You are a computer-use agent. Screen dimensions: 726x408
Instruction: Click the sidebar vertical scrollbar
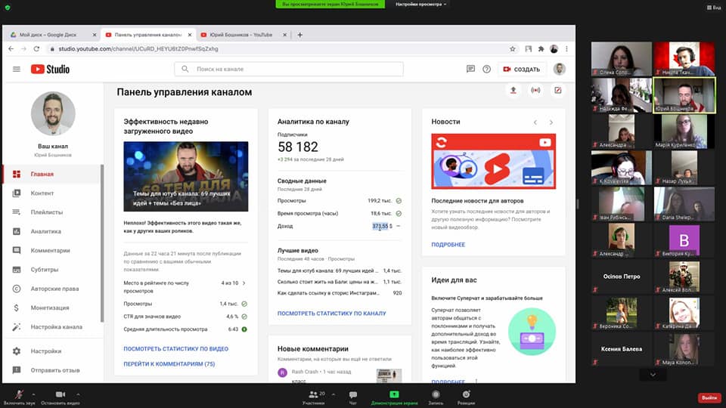click(x=102, y=244)
